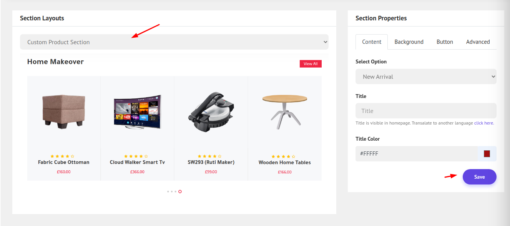The height and width of the screenshot is (226, 510).
Task: Go to the Button tab
Action: pyautogui.click(x=444, y=42)
